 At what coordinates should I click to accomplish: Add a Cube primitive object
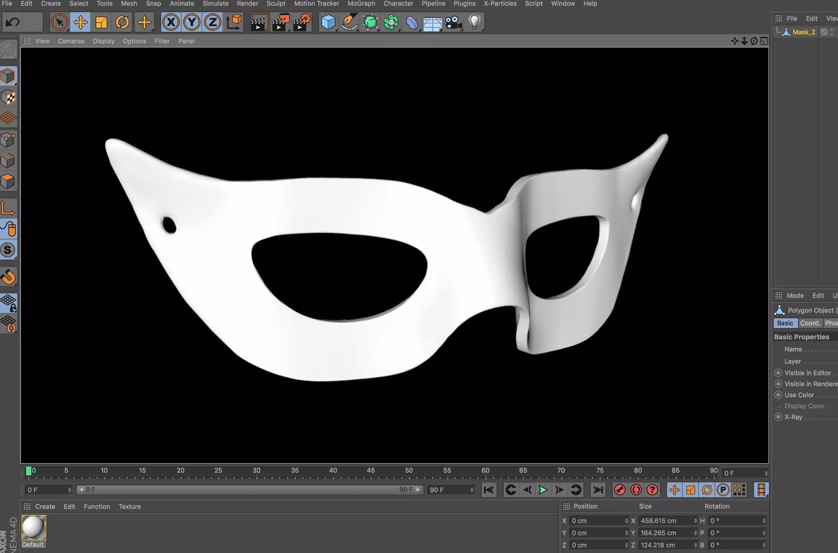328,22
